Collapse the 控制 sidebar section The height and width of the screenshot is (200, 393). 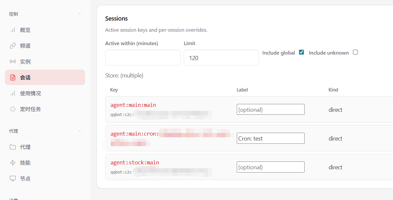80,14
